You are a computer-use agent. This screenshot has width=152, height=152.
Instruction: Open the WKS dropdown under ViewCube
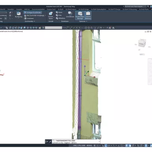[142, 54]
